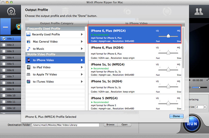Image resolution: width=209 pixels, height=138 pixels.
Task: Check the title 8 checkbox
Action: pyautogui.click(x=4, y=83)
